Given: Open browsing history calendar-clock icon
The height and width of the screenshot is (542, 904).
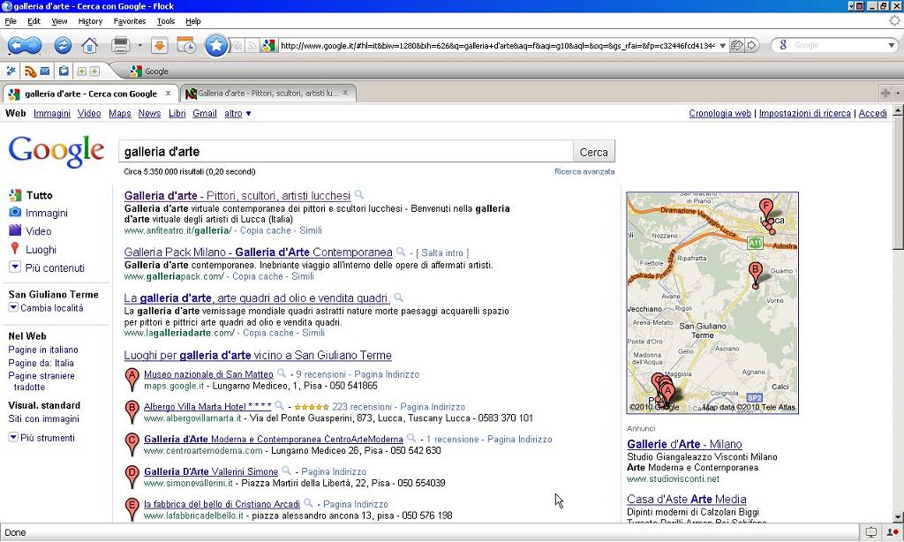Looking at the screenshot, I should (x=186, y=45).
